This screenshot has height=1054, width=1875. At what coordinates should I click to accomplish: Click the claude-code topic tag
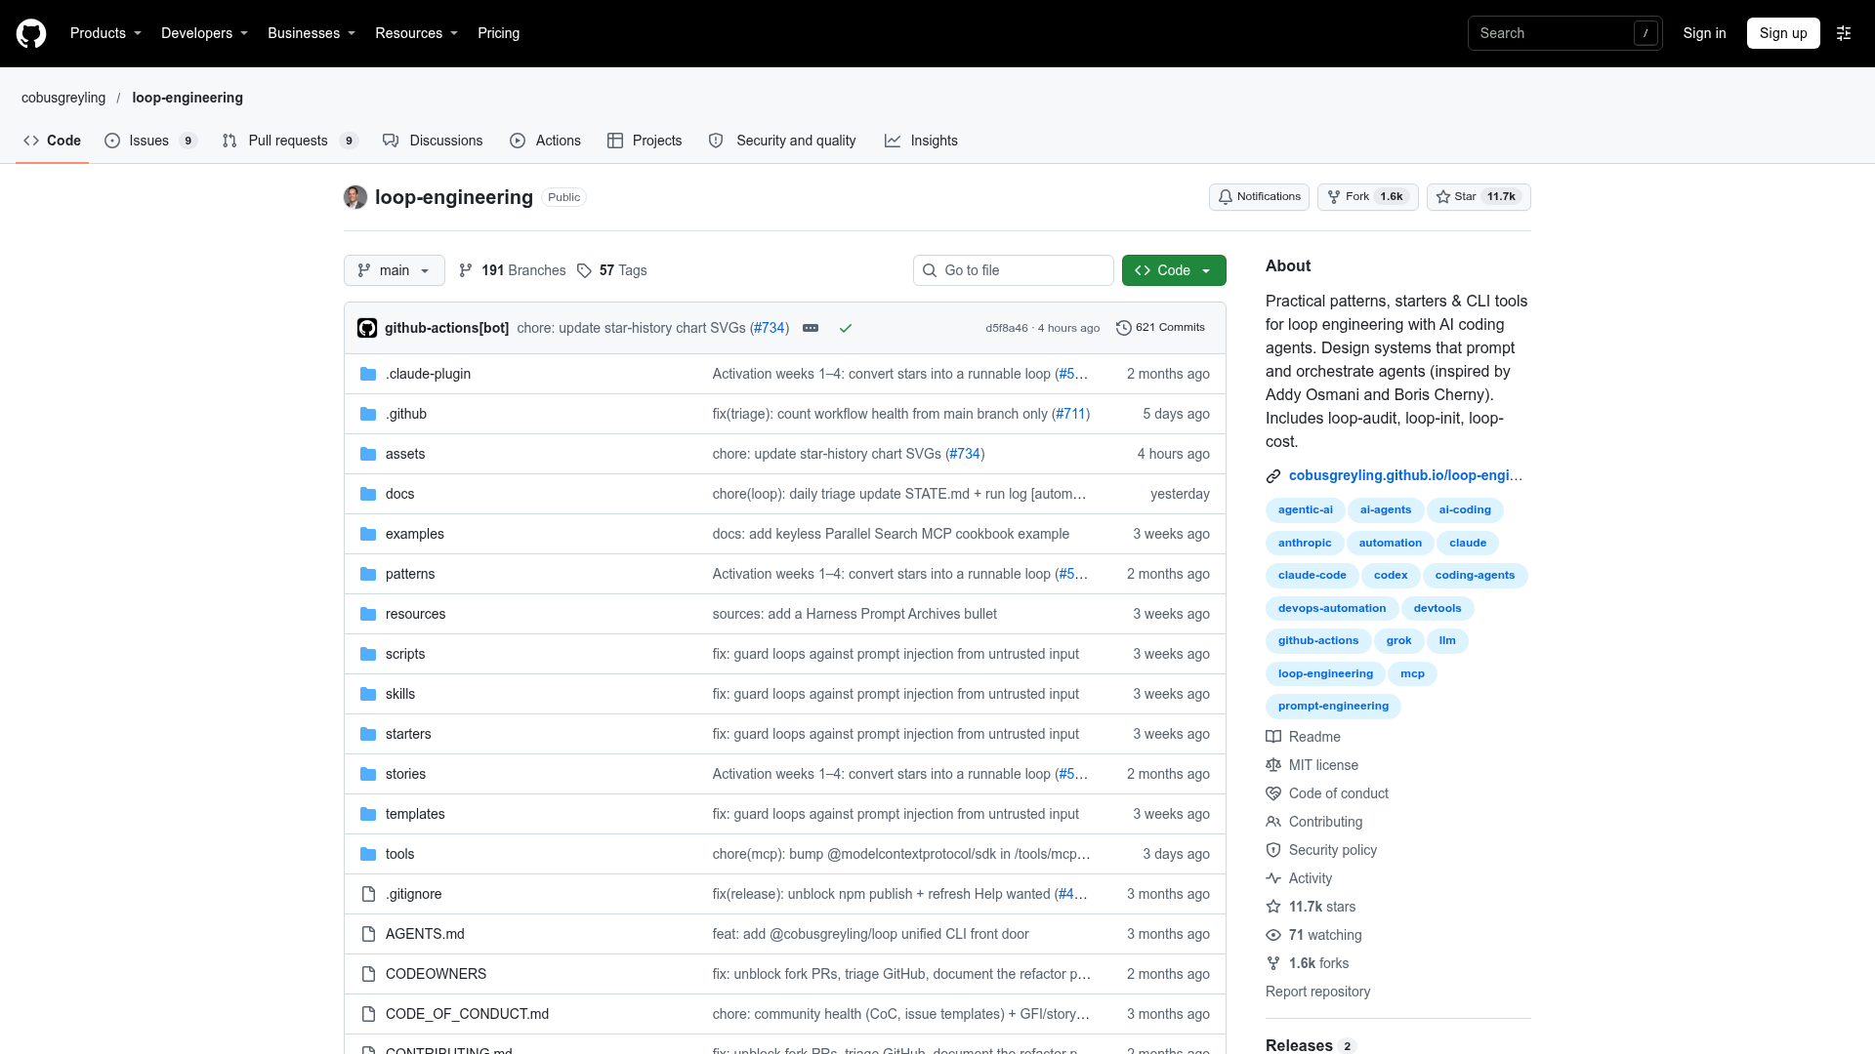[x=1312, y=576]
